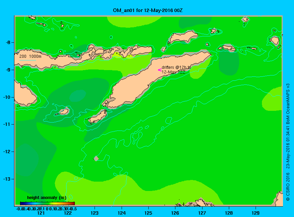This screenshot has height=217, width=294.
Task: Click the vertical CSIRO OceanMAPS copyright text
Action: tap(288, 142)
